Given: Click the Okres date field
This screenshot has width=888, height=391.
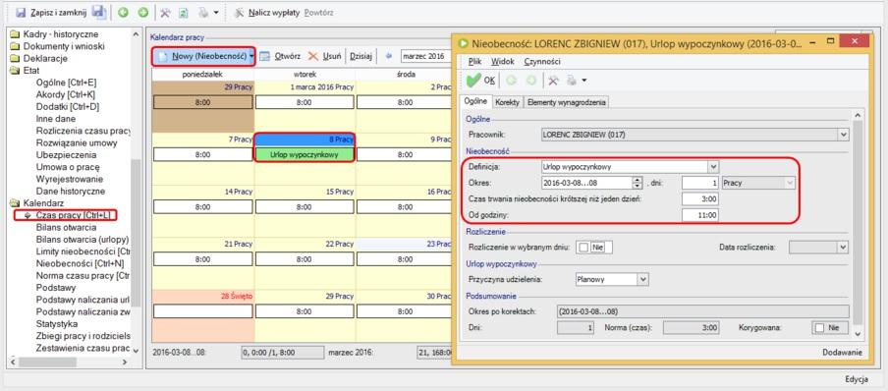Looking at the screenshot, I should [x=587, y=183].
